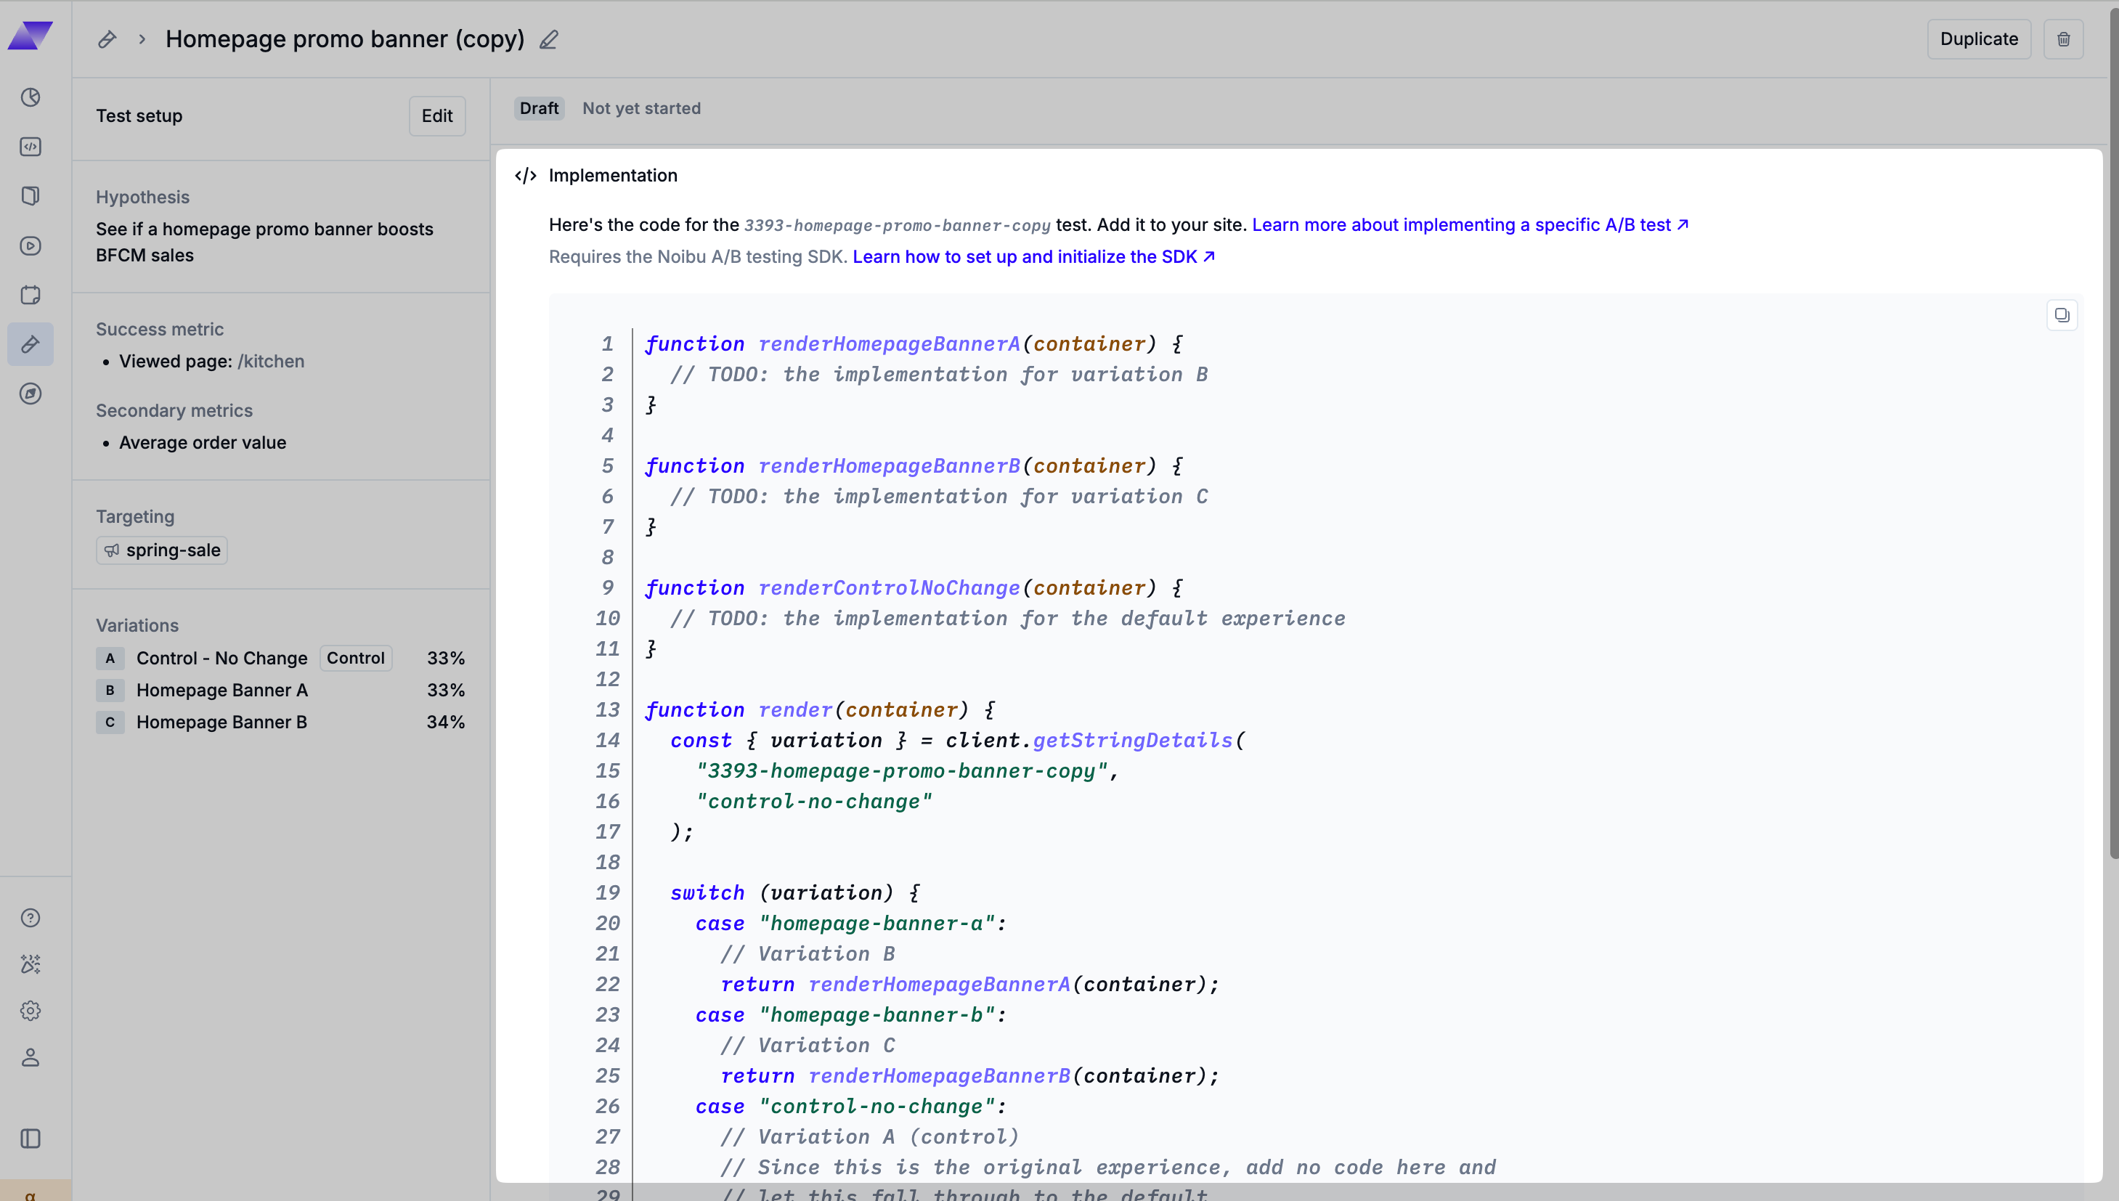Open the compass explore sidebar icon
Image resolution: width=2119 pixels, height=1201 pixels.
tap(30, 394)
